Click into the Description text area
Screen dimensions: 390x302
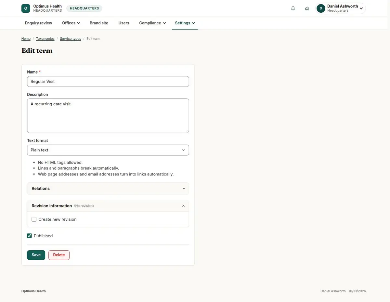pos(108,116)
